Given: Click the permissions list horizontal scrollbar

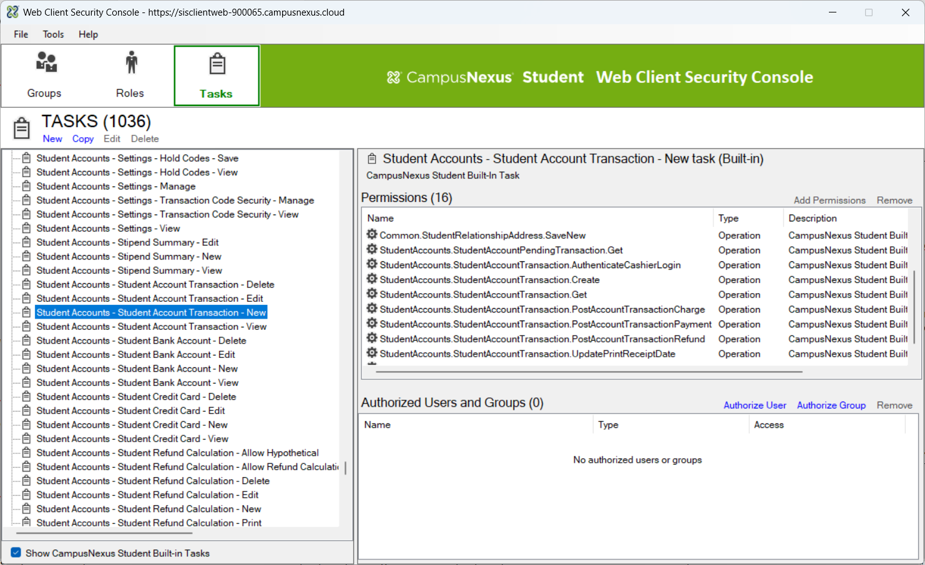Looking at the screenshot, I should pyautogui.click(x=589, y=372).
